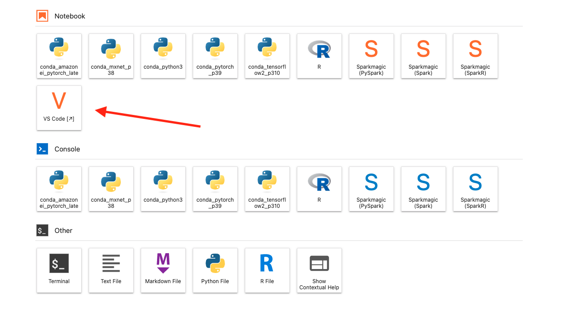This screenshot has width=562, height=332.
Task: Click the Other section heading text
Action: tap(64, 230)
